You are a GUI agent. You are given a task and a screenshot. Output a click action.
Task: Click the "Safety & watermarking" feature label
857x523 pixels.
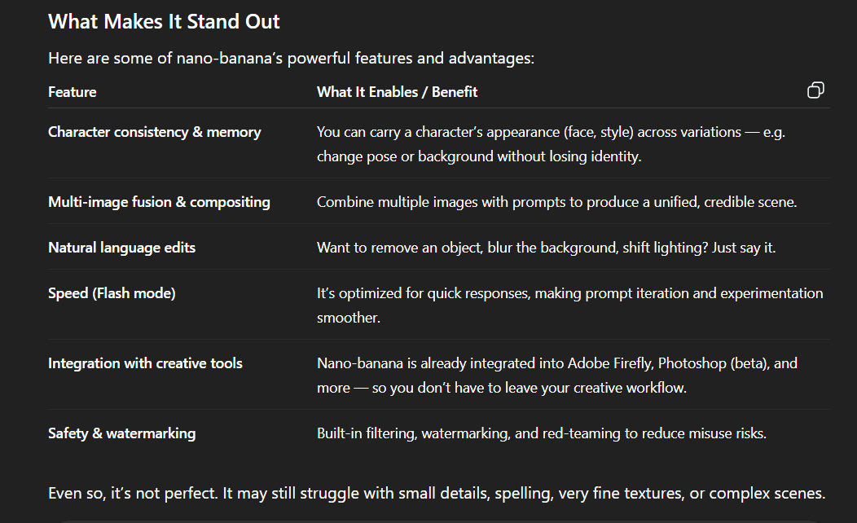(x=121, y=433)
